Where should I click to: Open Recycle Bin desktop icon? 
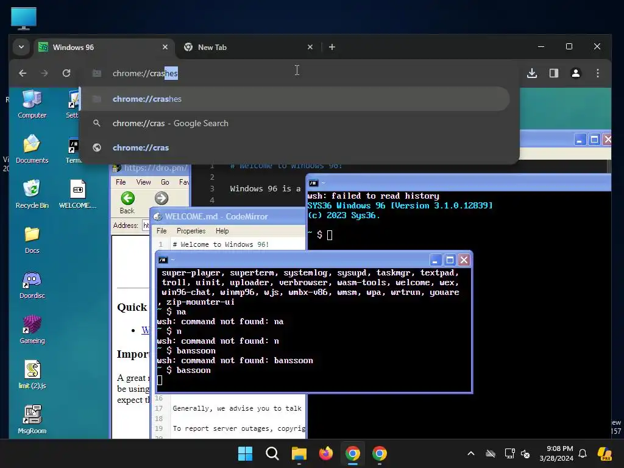pyautogui.click(x=32, y=194)
